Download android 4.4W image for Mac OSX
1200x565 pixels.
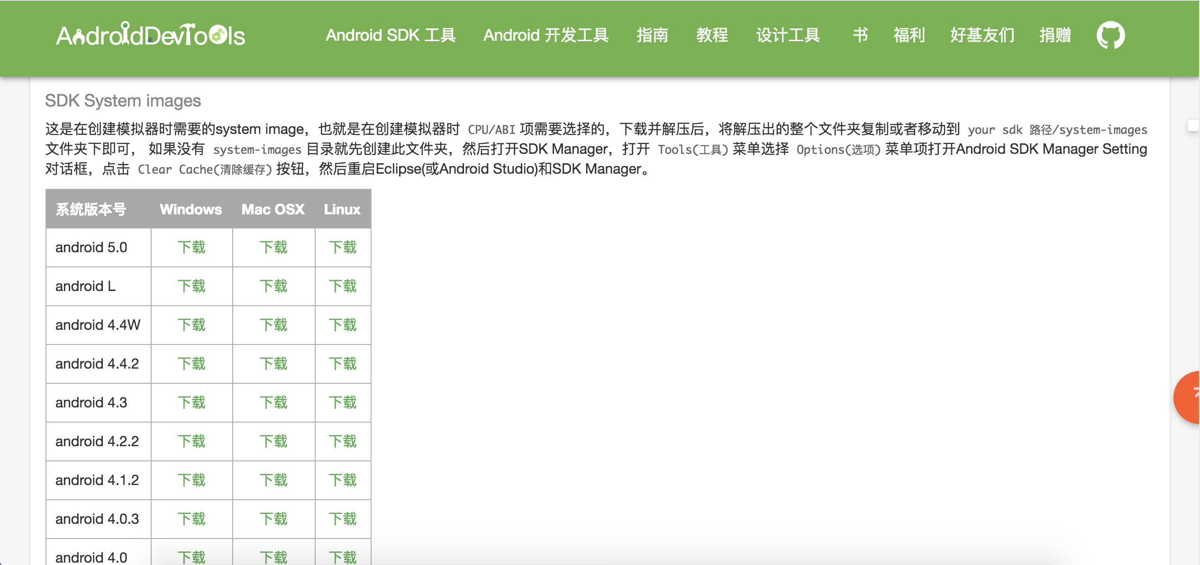[x=273, y=325]
